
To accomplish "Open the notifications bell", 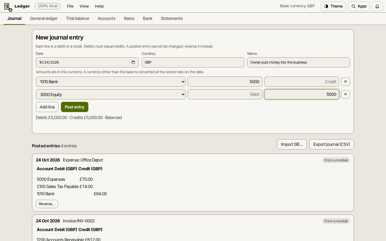I will [377, 6].
